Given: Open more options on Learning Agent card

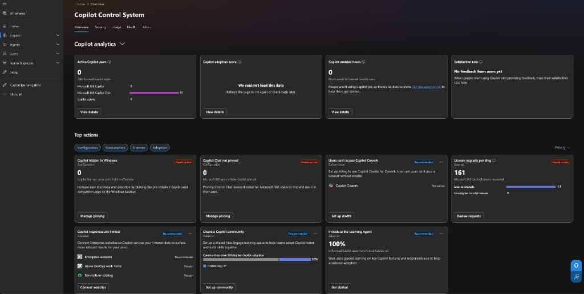Looking at the screenshot, I should point(441,233).
